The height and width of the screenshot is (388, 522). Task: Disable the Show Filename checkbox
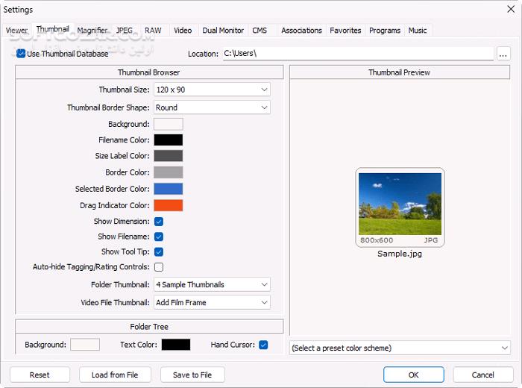159,237
